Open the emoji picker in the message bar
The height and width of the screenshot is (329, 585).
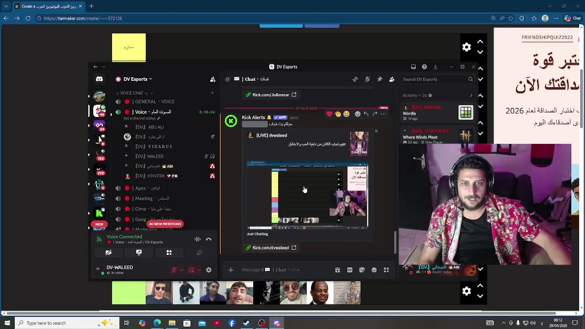click(374, 270)
